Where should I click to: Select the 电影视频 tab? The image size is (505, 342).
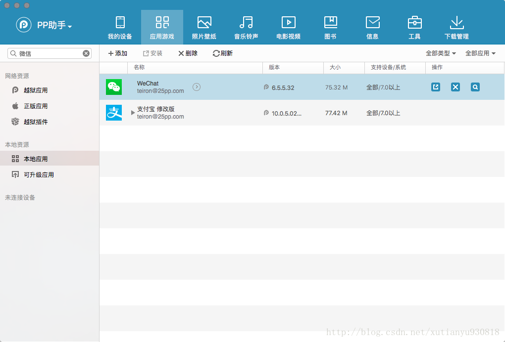[x=289, y=27]
